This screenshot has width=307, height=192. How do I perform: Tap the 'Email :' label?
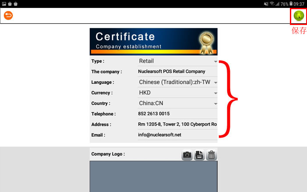tap(98, 135)
